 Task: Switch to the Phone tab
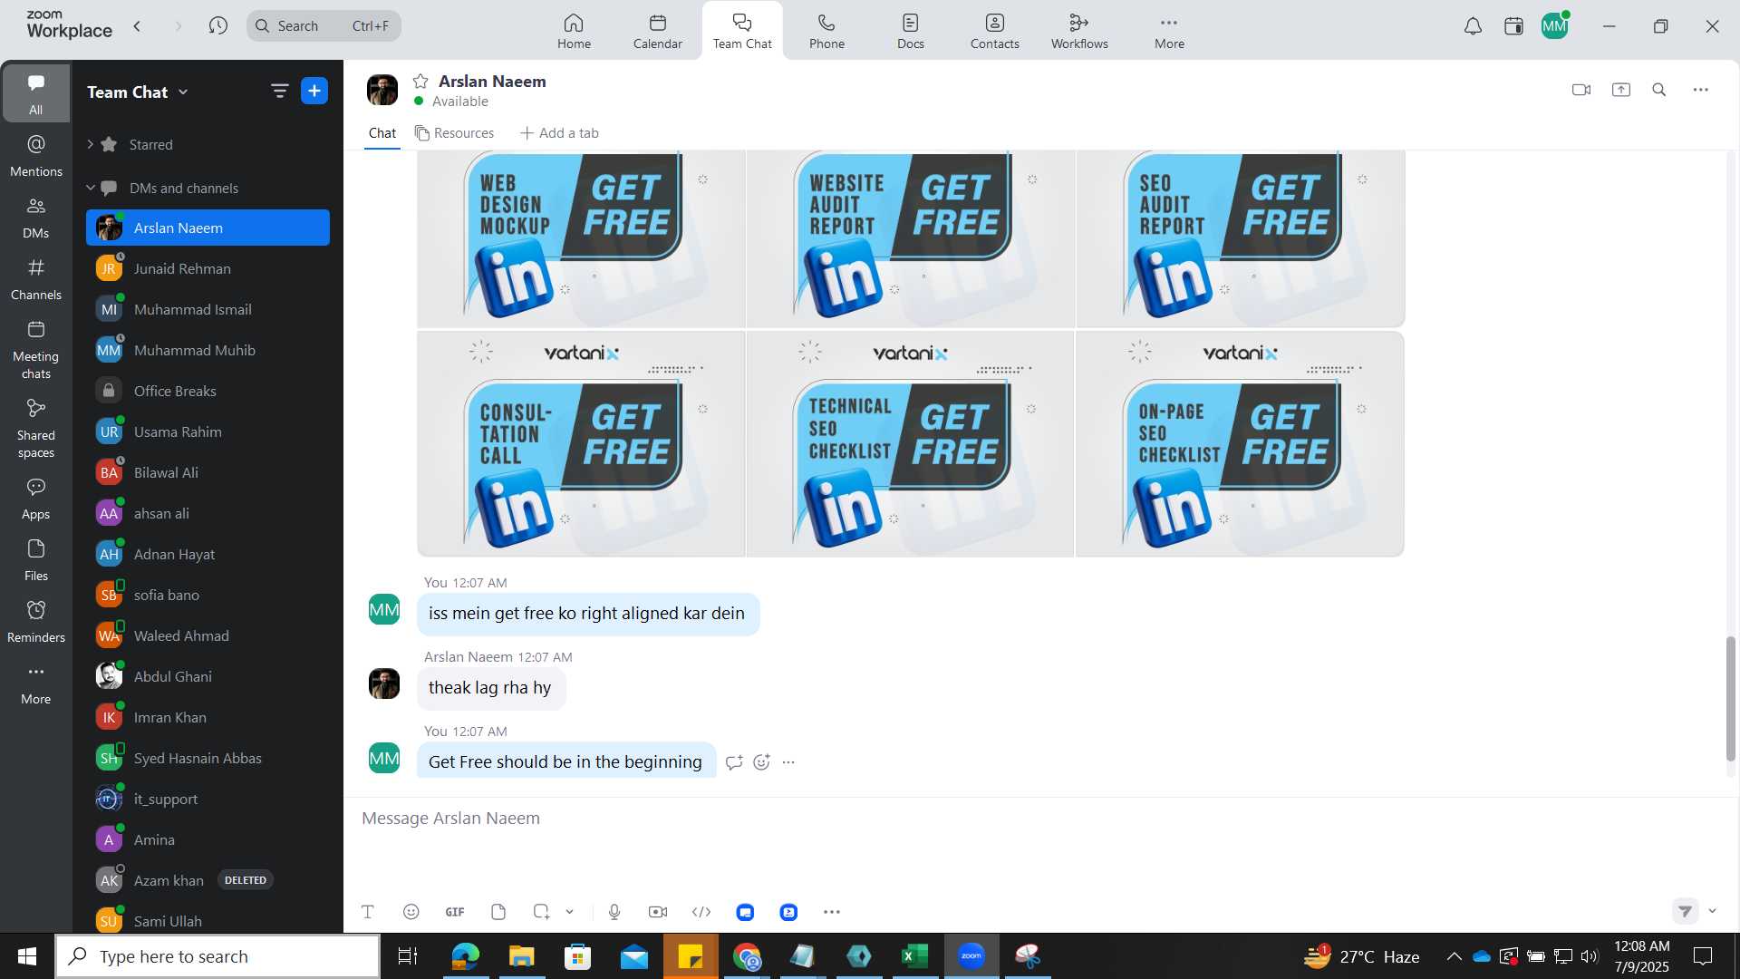tap(826, 31)
